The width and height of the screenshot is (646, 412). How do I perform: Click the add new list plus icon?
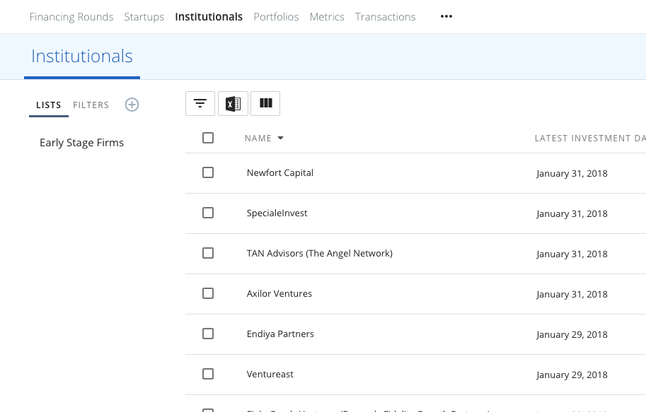(x=132, y=105)
